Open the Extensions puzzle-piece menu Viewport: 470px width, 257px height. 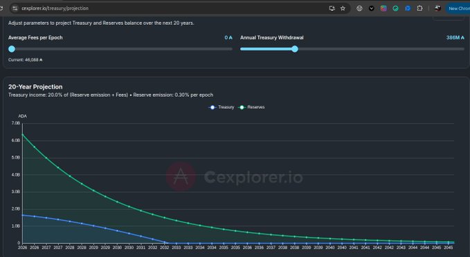point(419,8)
